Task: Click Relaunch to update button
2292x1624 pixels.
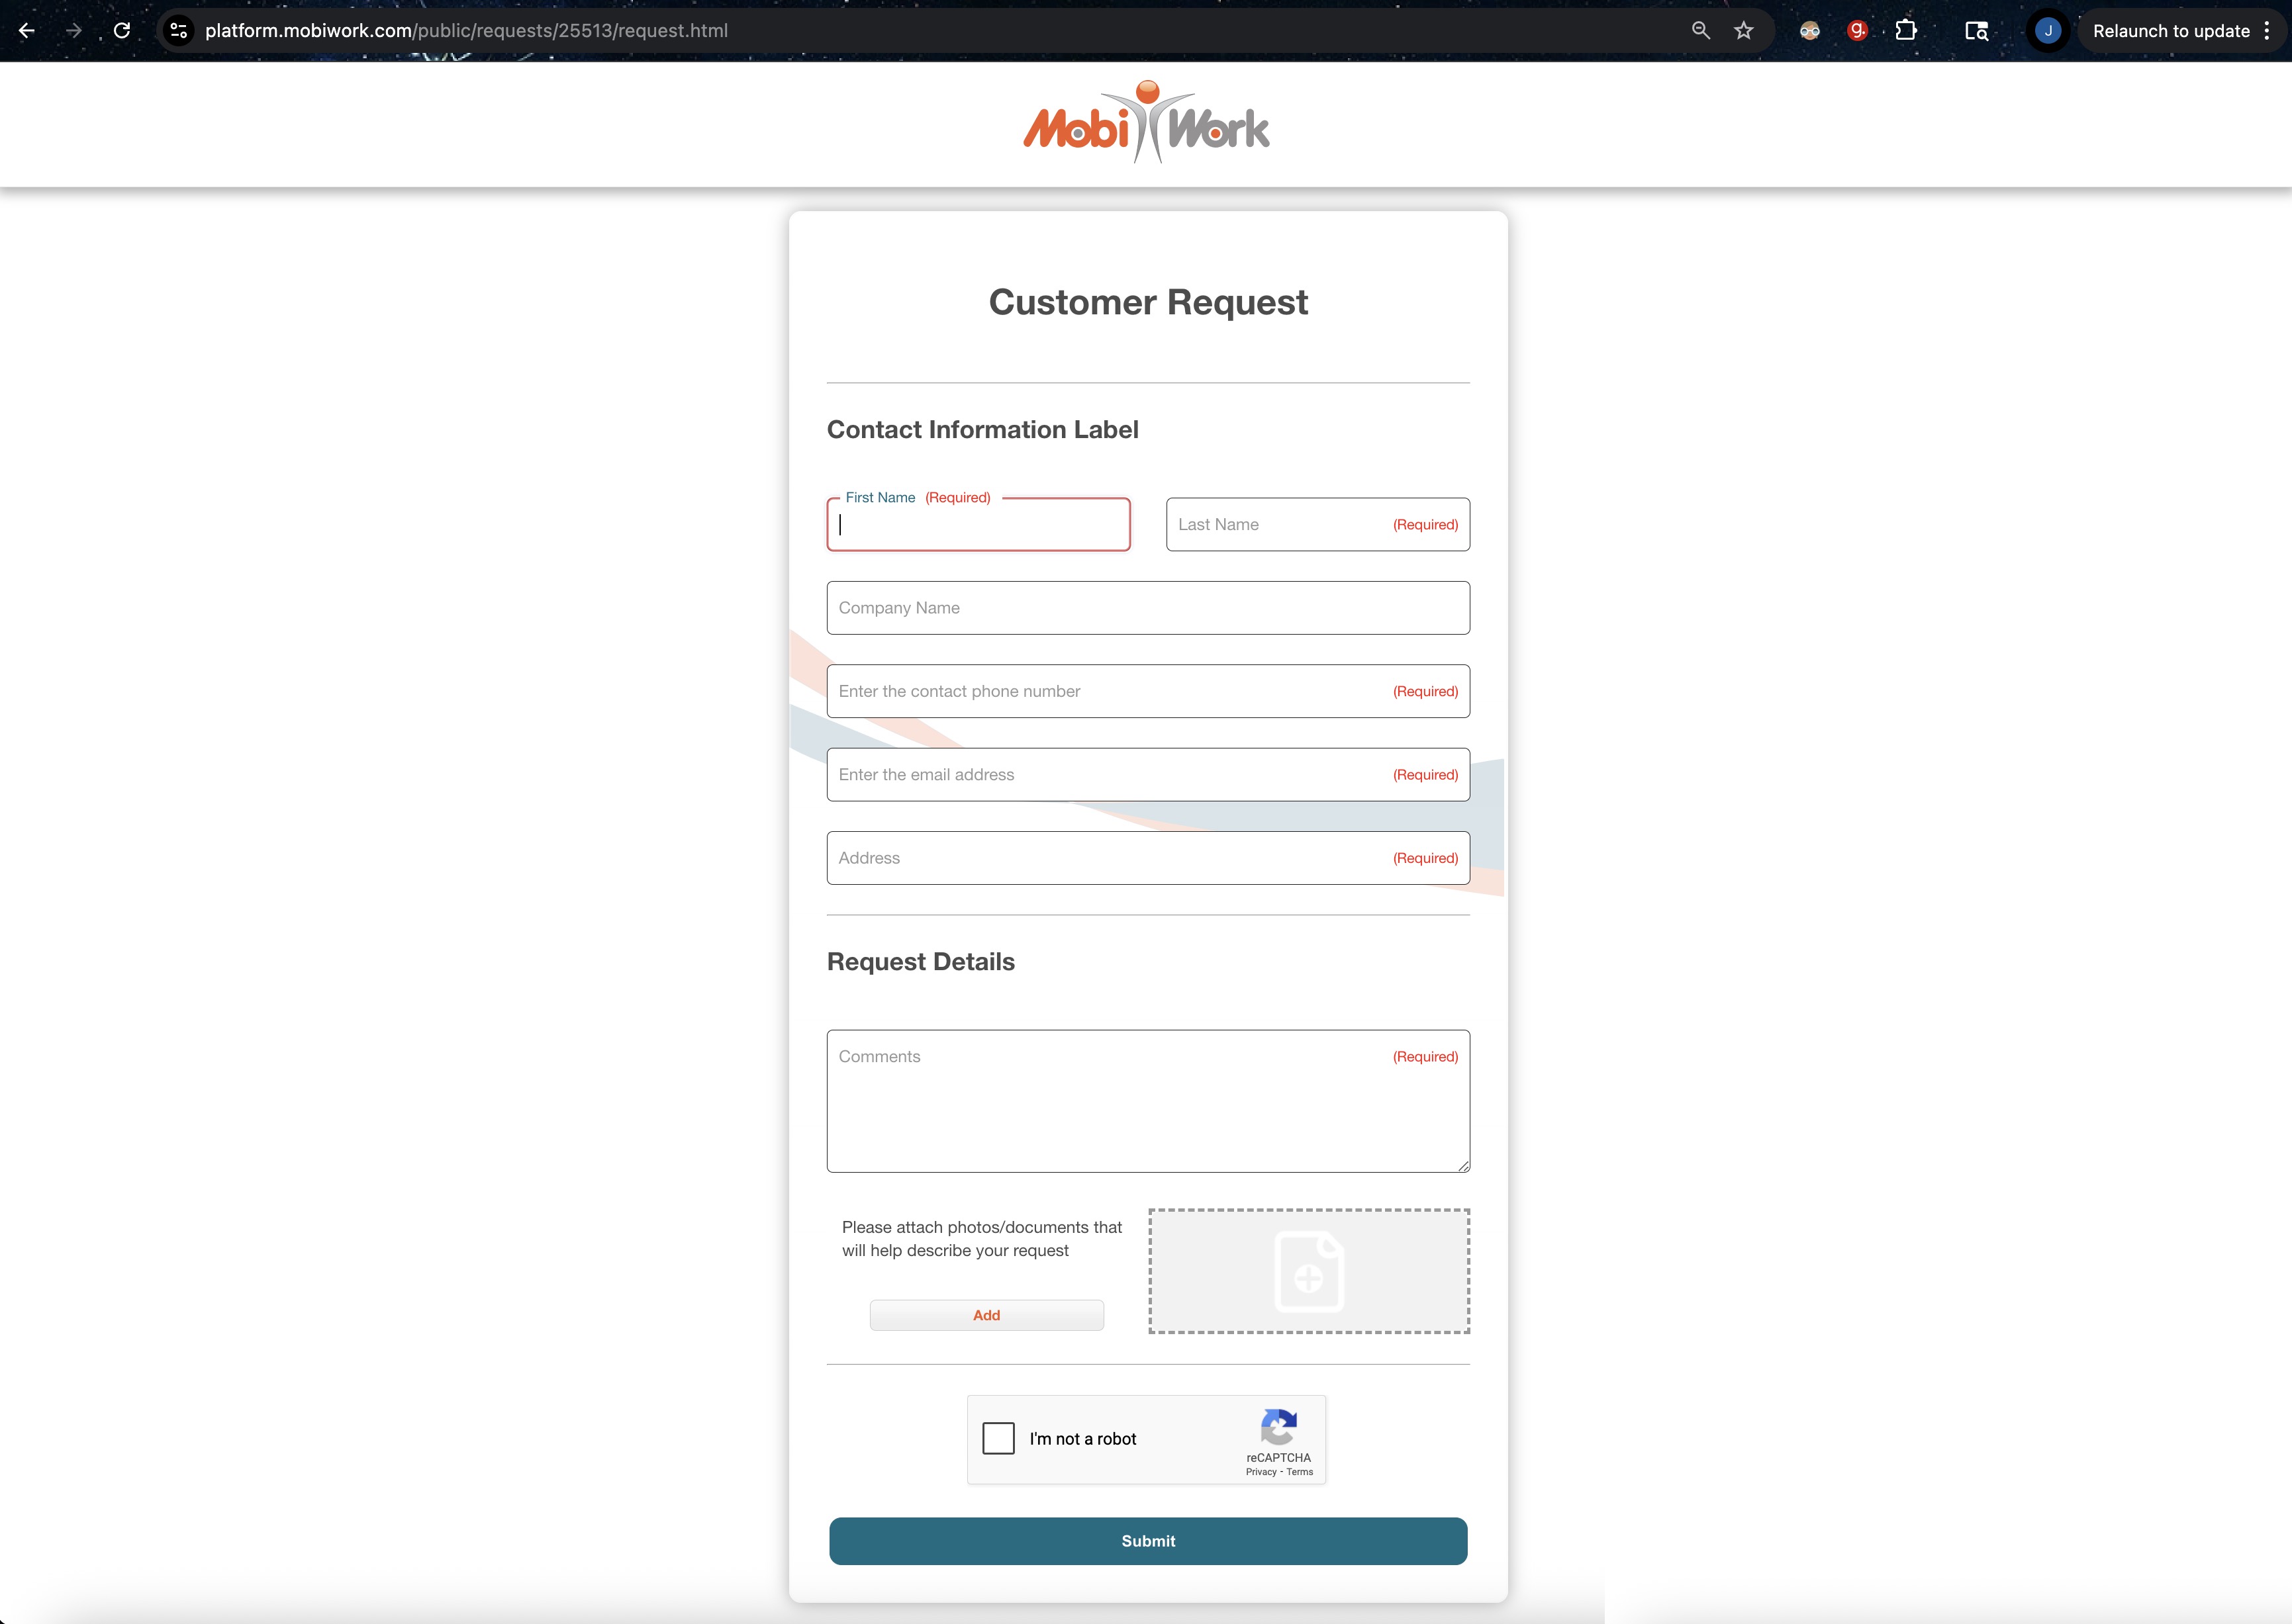Action: click(2170, 31)
